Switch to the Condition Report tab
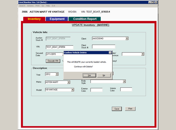Viewport: 176px width, 130px height. 85,19
